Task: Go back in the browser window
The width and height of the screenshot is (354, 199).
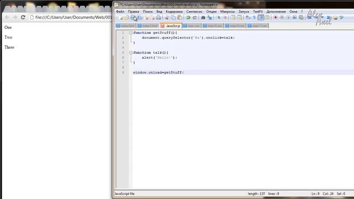Action: pyautogui.click(x=7, y=17)
